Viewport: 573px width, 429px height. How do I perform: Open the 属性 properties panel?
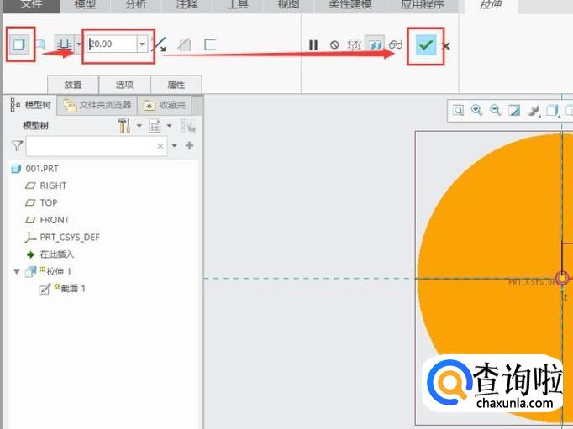click(x=176, y=85)
